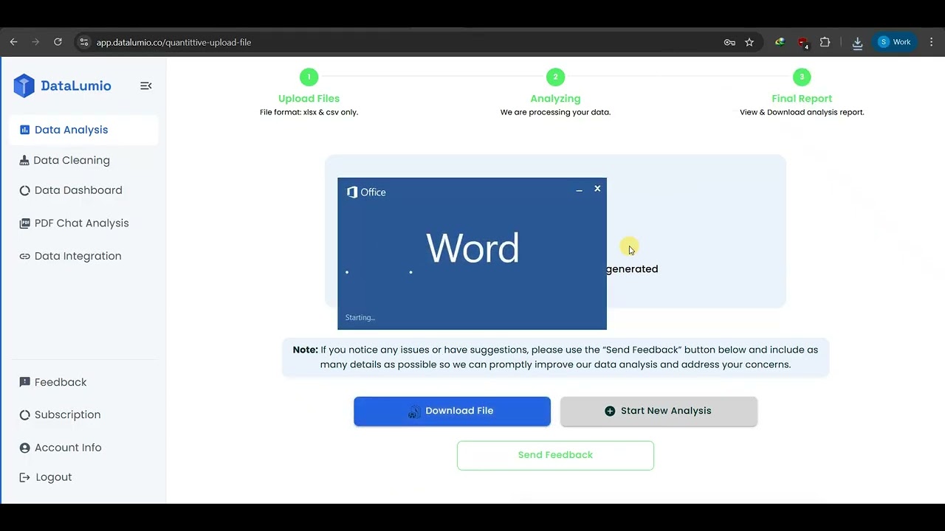Click the Data Integration link icon
945x531 pixels.
point(25,256)
